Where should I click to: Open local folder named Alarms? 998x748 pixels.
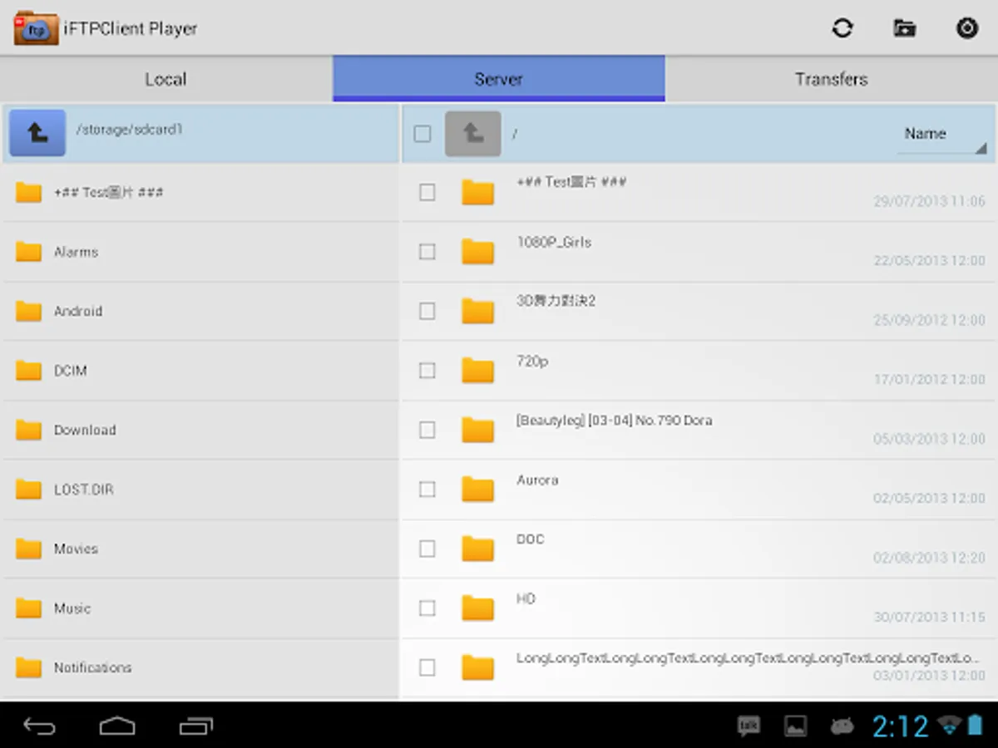point(76,252)
